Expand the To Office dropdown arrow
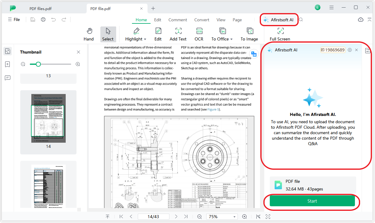 point(231,39)
